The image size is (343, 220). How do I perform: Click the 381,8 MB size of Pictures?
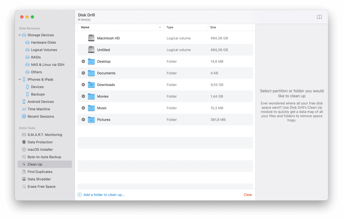[218, 120]
